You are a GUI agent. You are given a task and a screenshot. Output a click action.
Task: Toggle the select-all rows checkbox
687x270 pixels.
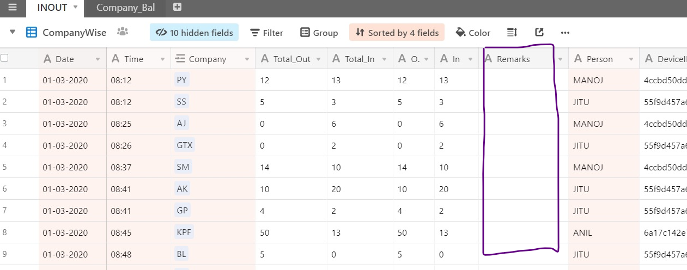[x=4, y=58]
